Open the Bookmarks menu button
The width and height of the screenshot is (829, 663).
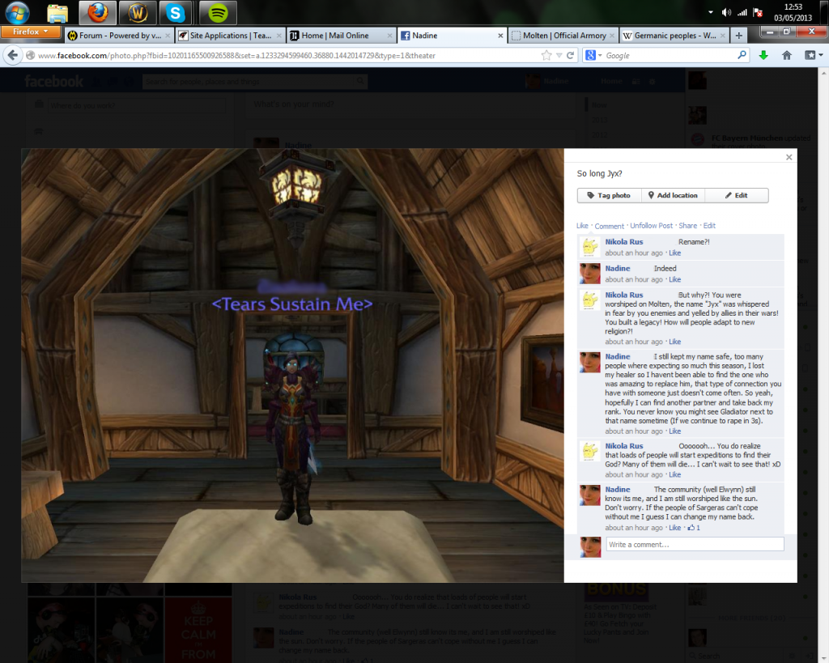pos(813,55)
